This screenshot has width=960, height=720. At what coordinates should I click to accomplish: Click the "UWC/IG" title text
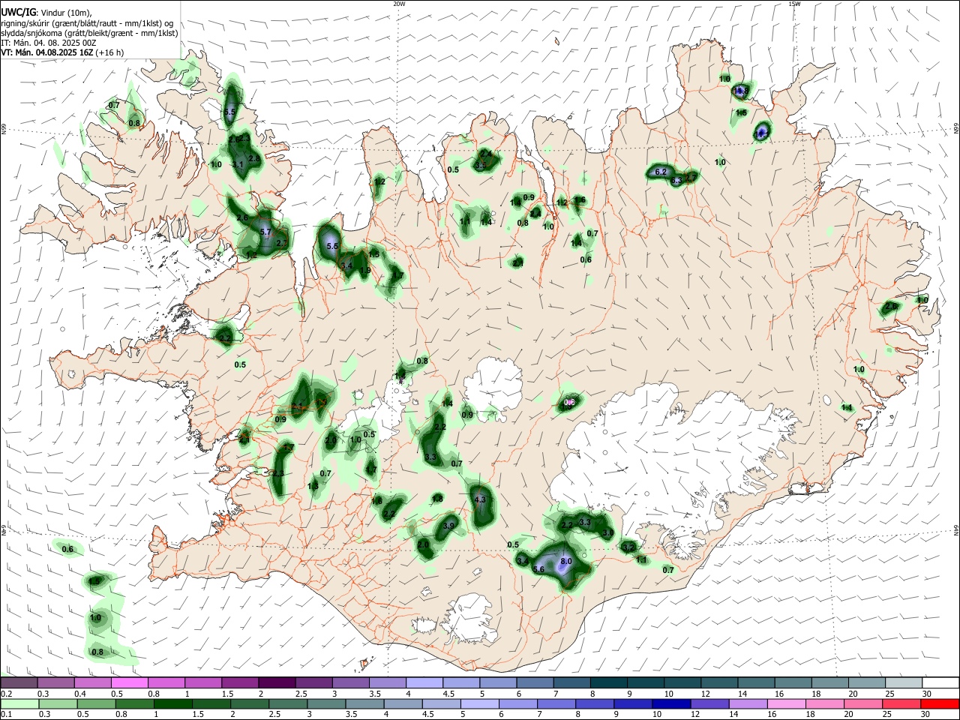click(18, 13)
